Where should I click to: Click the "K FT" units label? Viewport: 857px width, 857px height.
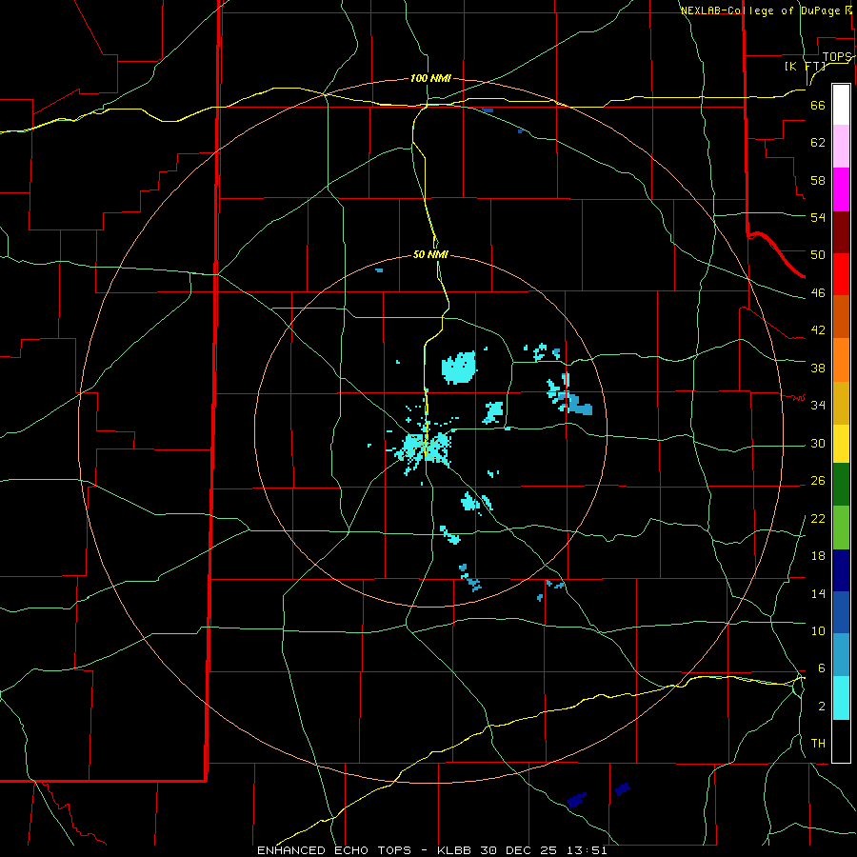(805, 66)
